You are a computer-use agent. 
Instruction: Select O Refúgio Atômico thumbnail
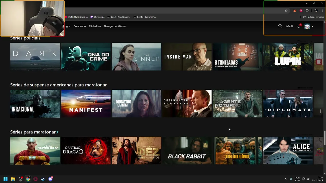coord(238,151)
